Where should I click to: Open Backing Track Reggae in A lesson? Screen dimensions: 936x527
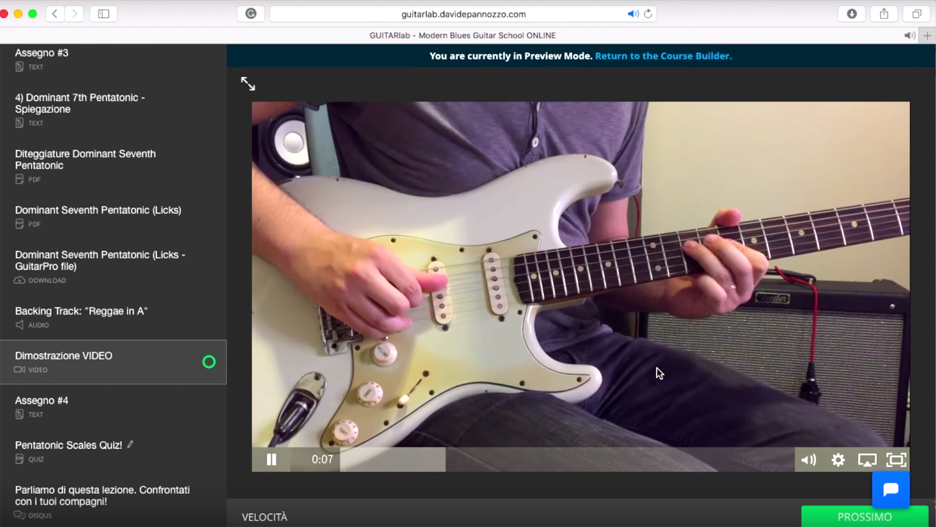[81, 311]
